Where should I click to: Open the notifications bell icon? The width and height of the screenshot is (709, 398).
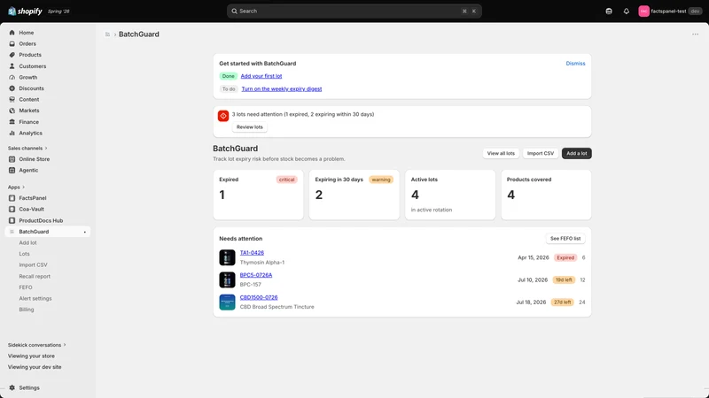tap(626, 11)
